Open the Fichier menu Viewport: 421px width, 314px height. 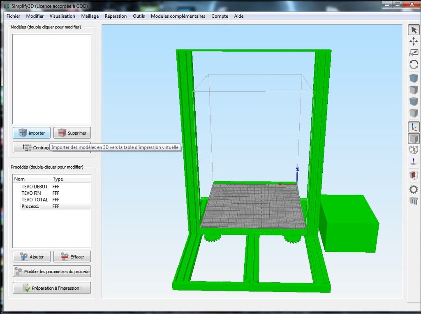coord(13,16)
